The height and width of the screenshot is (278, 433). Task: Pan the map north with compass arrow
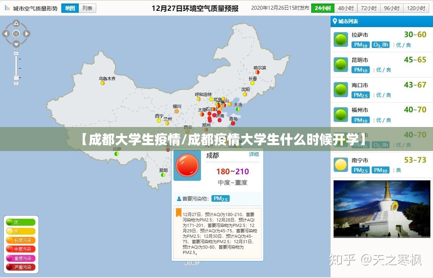[16, 23]
